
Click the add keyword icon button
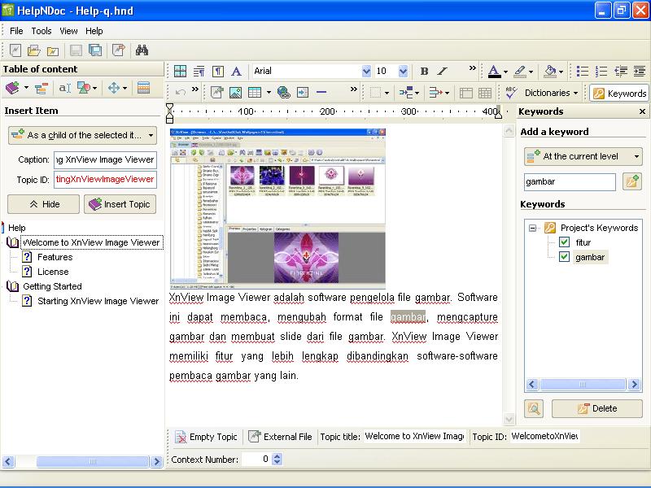[632, 181]
